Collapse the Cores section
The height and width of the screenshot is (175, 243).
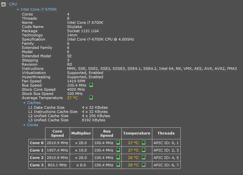pyautogui.click(x=24, y=125)
